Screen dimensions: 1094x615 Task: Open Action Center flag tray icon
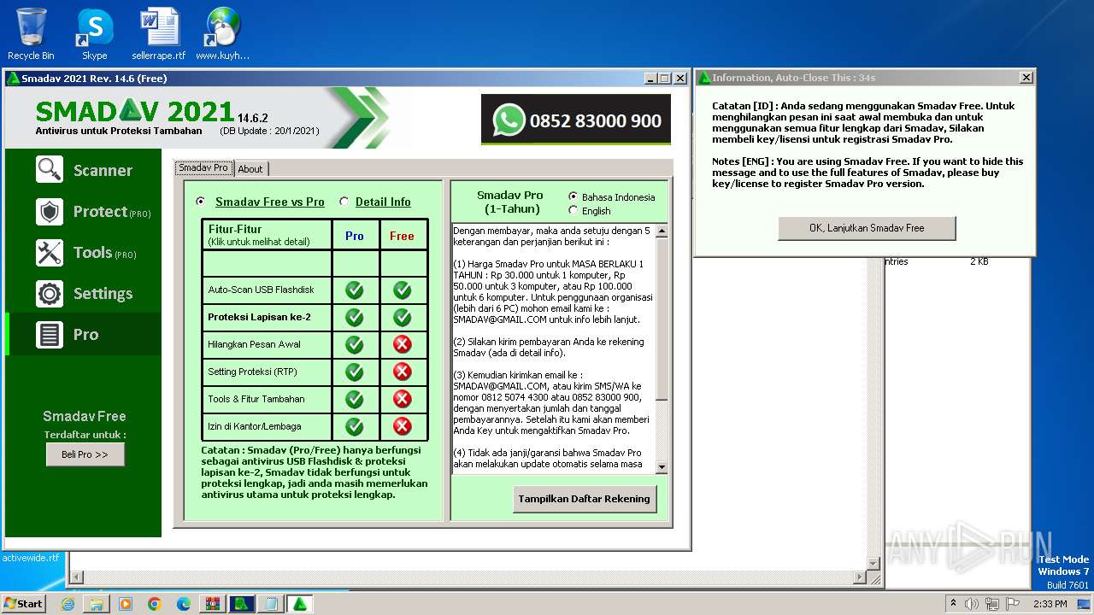[1014, 604]
